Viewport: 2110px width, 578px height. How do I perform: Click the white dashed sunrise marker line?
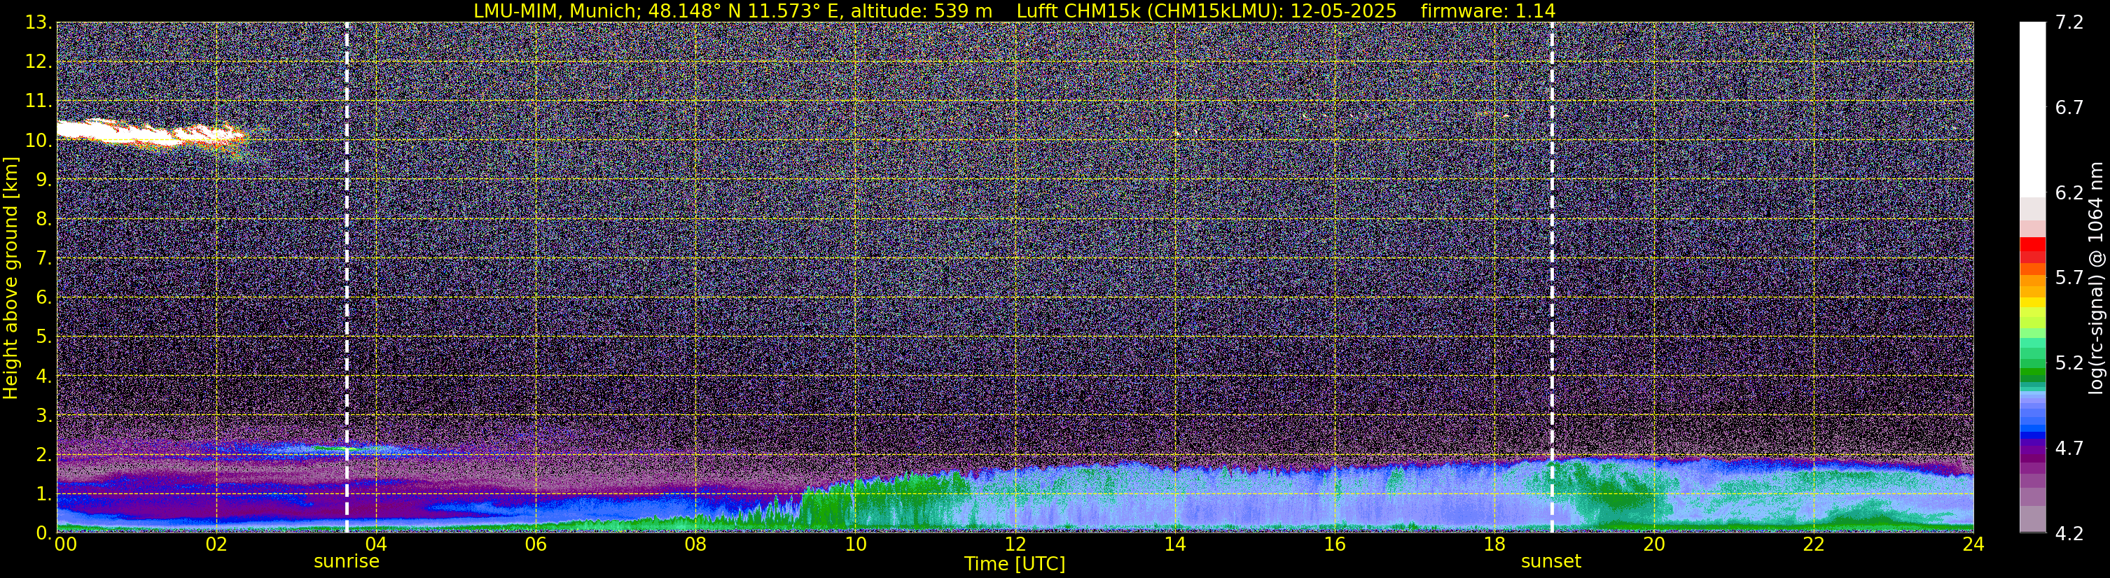pyautogui.click(x=347, y=276)
